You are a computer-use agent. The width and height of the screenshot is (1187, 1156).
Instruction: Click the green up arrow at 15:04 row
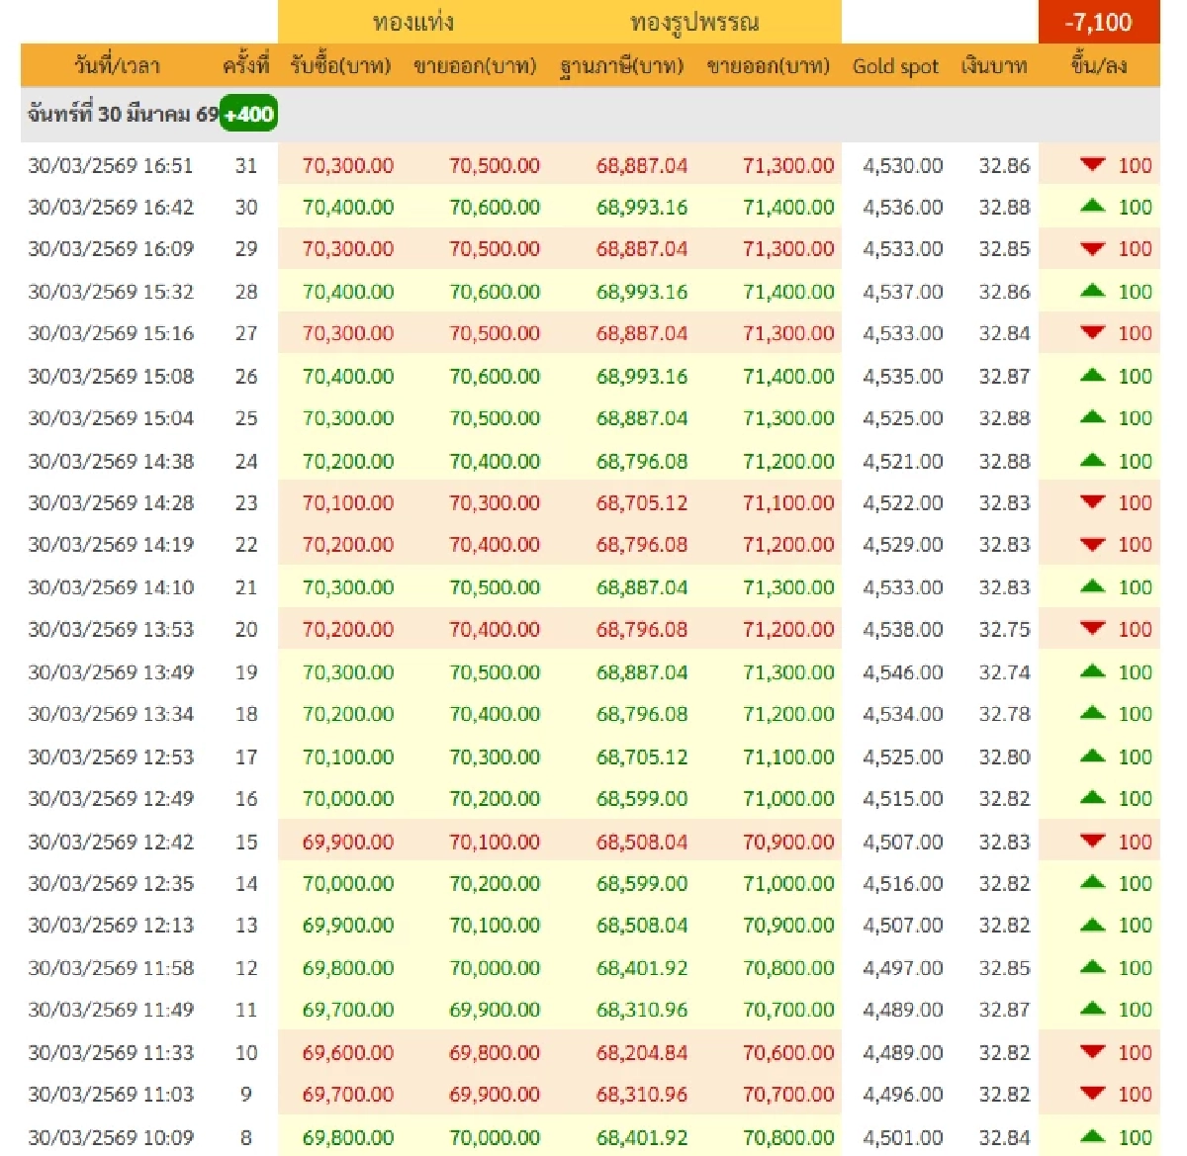pyautogui.click(x=1092, y=418)
